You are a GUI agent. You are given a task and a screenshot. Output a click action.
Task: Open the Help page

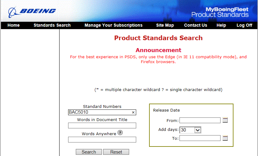tap(221, 25)
